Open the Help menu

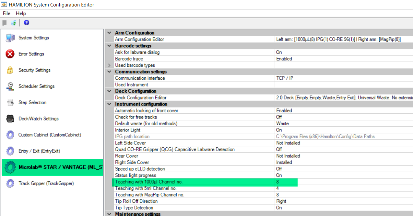tap(21, 13)
